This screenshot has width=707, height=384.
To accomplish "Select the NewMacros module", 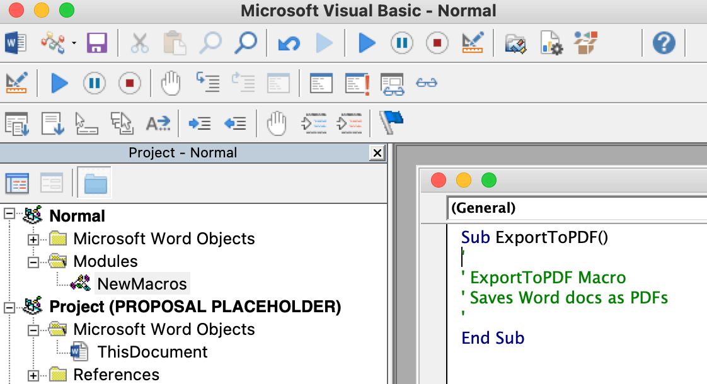I will point(142,284).
